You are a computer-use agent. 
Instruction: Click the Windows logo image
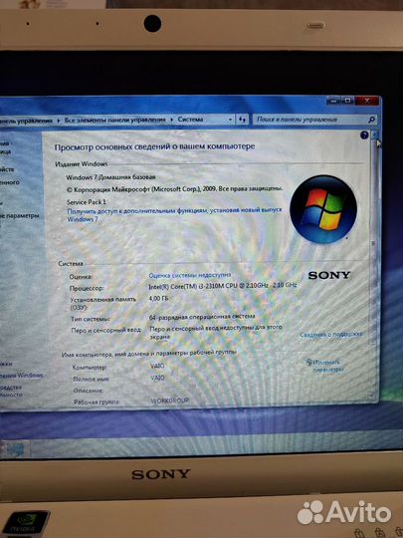(323, 209)
